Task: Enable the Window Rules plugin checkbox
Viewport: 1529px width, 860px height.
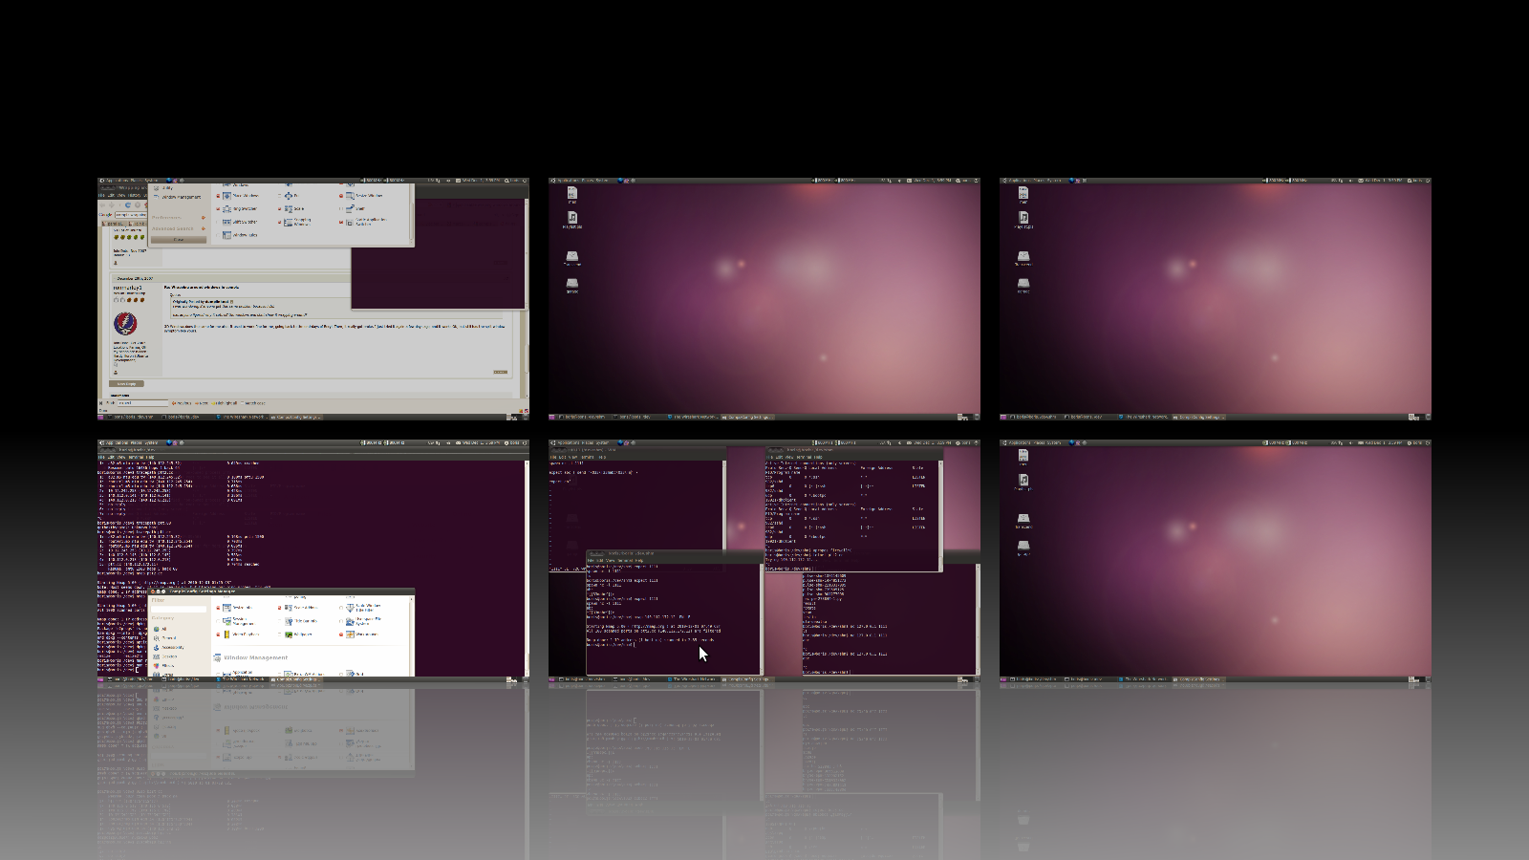Action: [218, 235]
